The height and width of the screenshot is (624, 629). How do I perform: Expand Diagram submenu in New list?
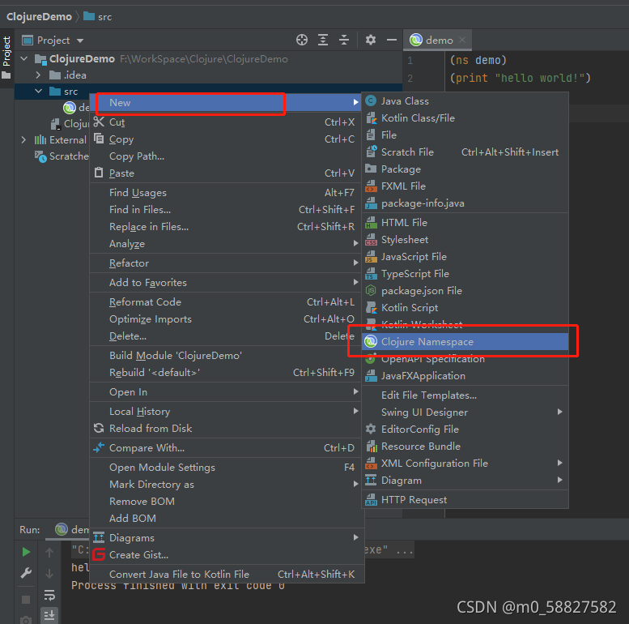tap(465, 481)
